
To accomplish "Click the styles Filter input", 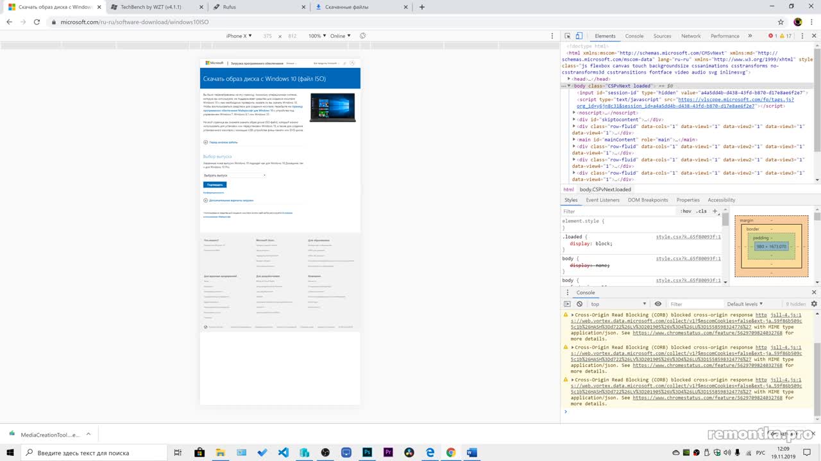I will pyautogui.click(x=619, y=211).
